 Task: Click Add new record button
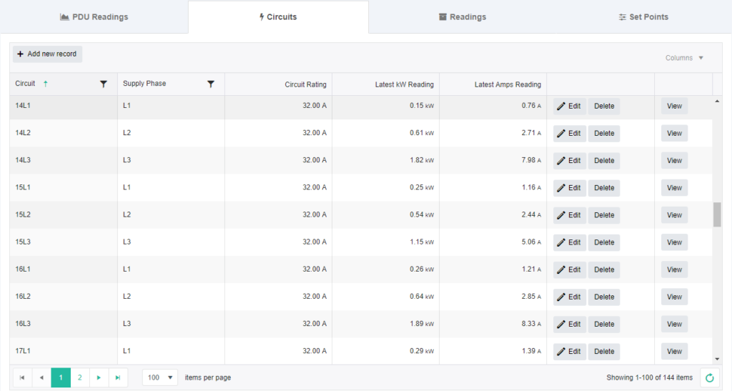pyautogui.click(x=47, y=54)
